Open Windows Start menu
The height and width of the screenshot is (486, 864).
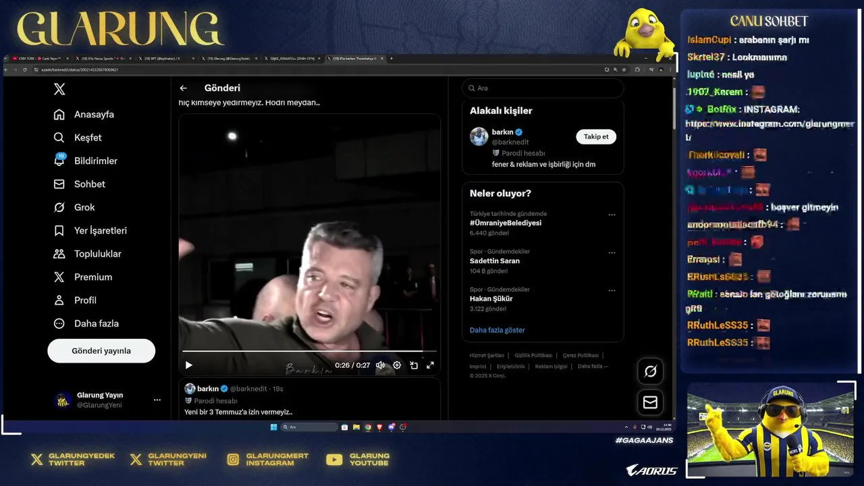pyautogui.click(x=273, y=427)
